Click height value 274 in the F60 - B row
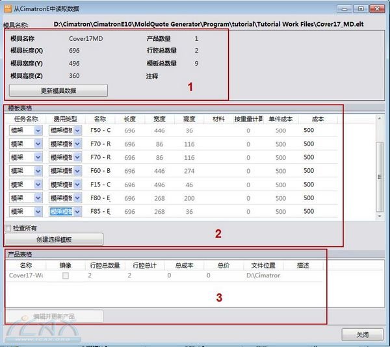 189,171
